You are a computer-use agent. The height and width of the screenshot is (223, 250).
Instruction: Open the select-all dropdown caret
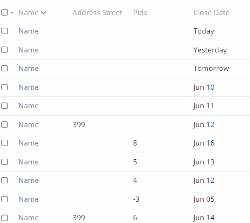coord(12,13)
